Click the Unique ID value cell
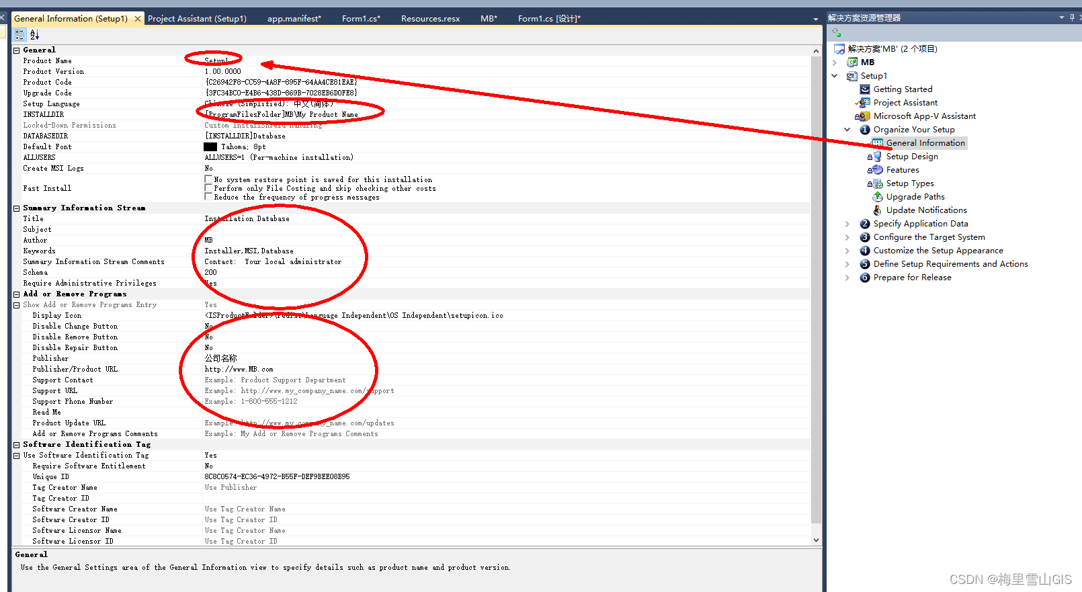This screenshot has width=1082, height=592. coord(507,477)
